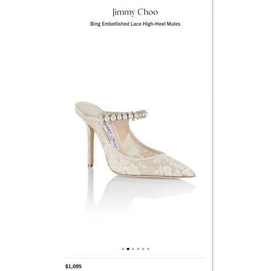View the last product image dot
This screenshot has height=271, width=271.
pyautogui.click(x=148, y=249)
